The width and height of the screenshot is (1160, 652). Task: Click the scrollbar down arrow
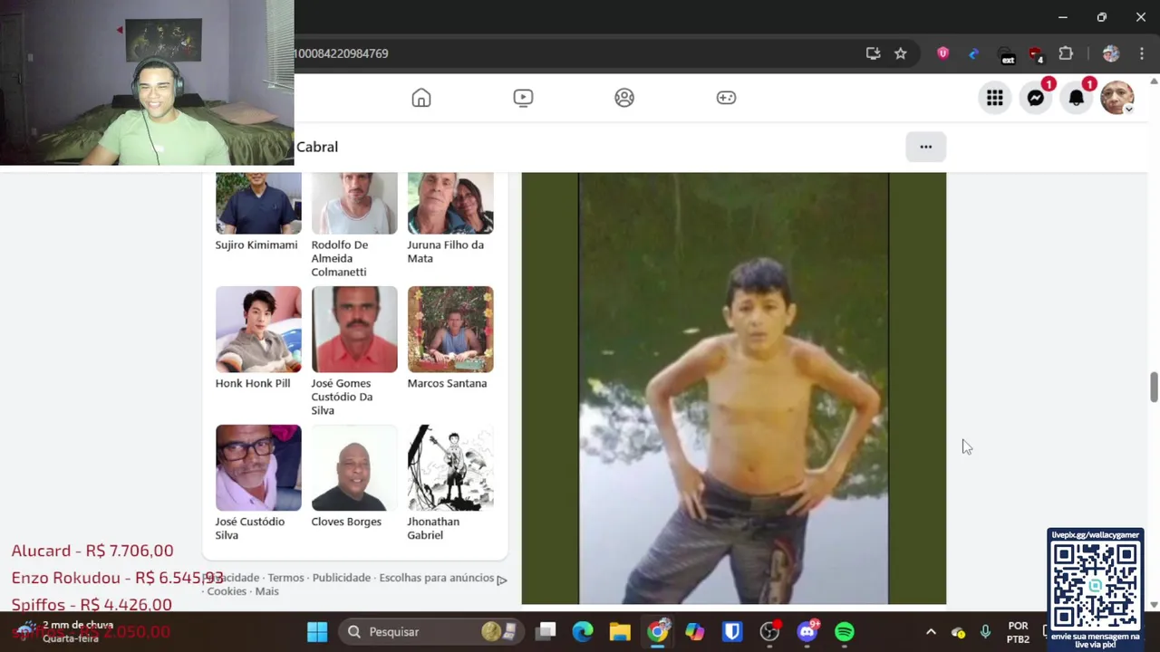(x=1154, y=604)
